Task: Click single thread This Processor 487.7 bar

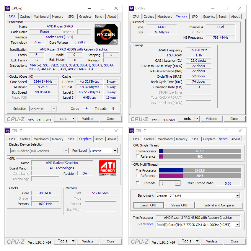Action: [200, 151]
